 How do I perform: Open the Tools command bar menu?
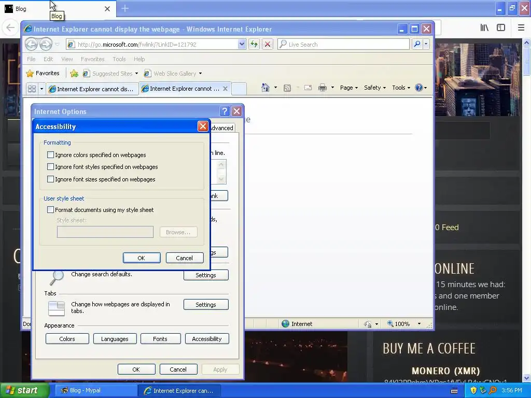click(401, 88)
